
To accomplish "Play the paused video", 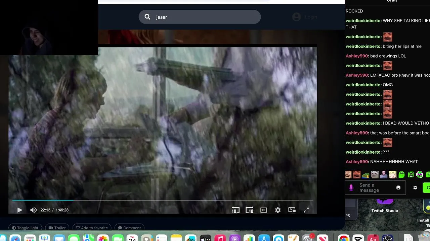I will pyautogui.click(x=19, y=210).
